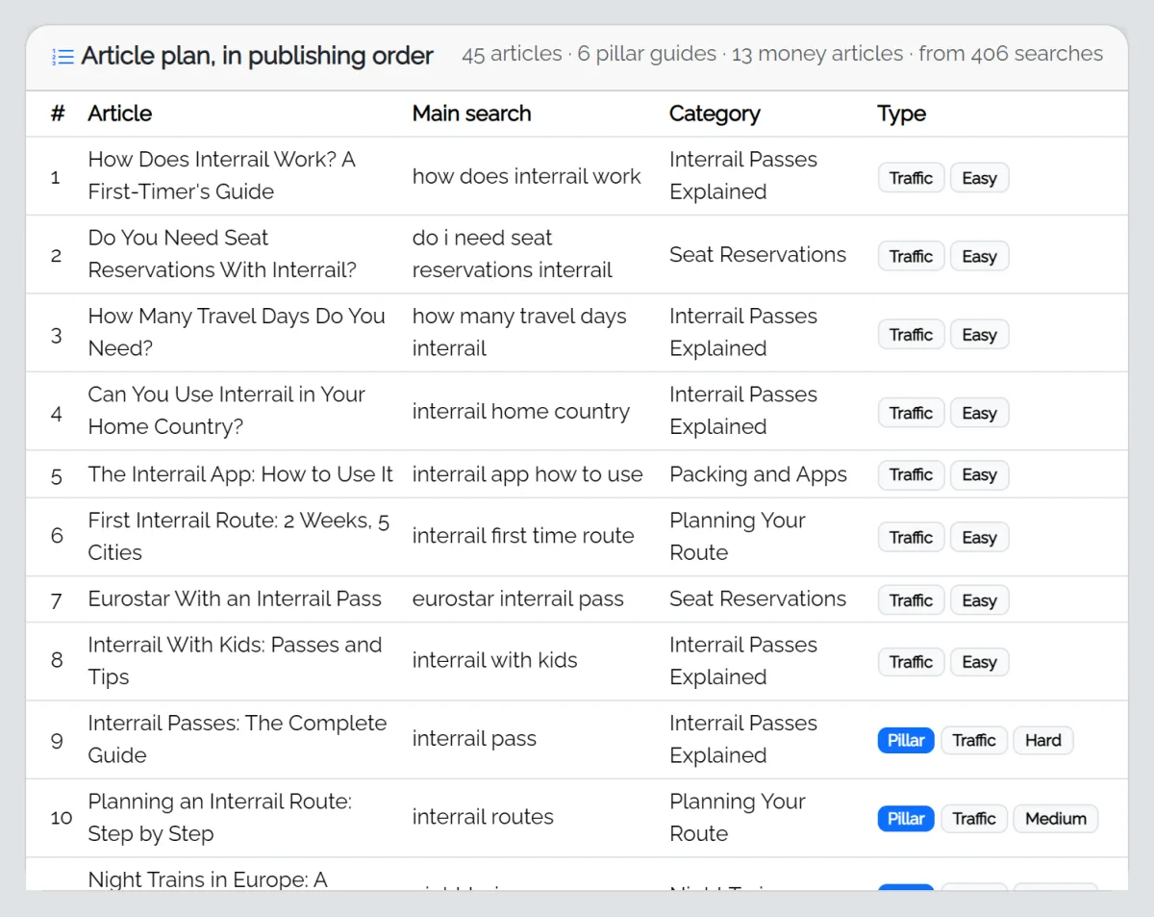Open 'Do You Need Seat Reservations With Interrail?'
This screenshot has height=917, width=1154.
pyautogui.click(x=222, y=254)
